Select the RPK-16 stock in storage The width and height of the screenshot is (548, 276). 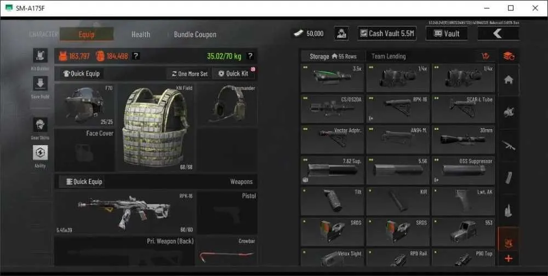tap(398, 110)
